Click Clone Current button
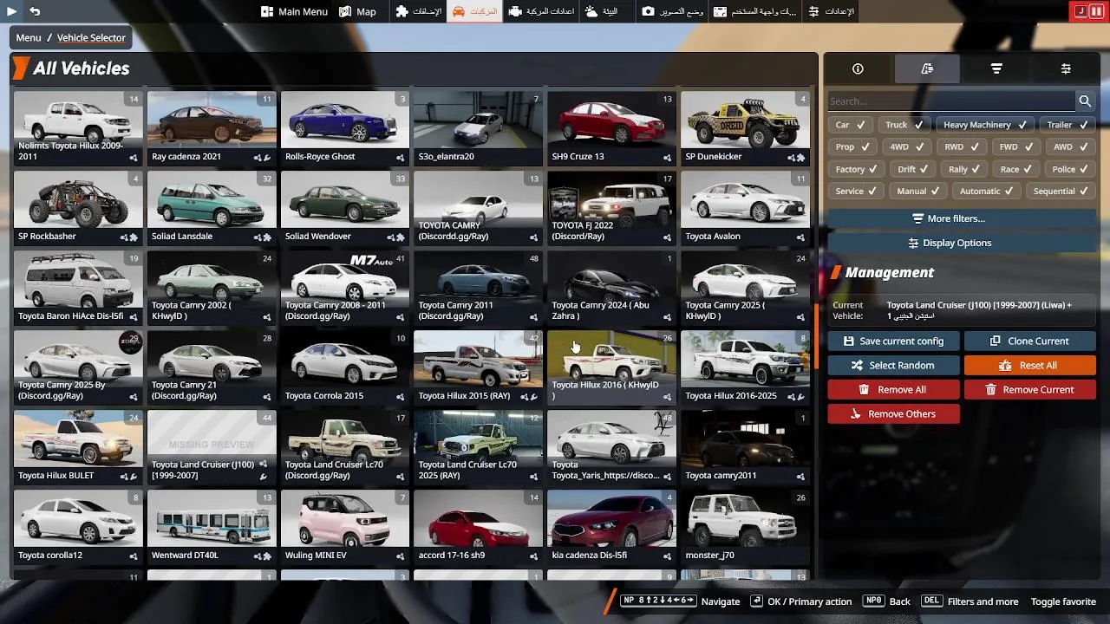This screenshot has height=624, width=1110. pos(1029,341)
